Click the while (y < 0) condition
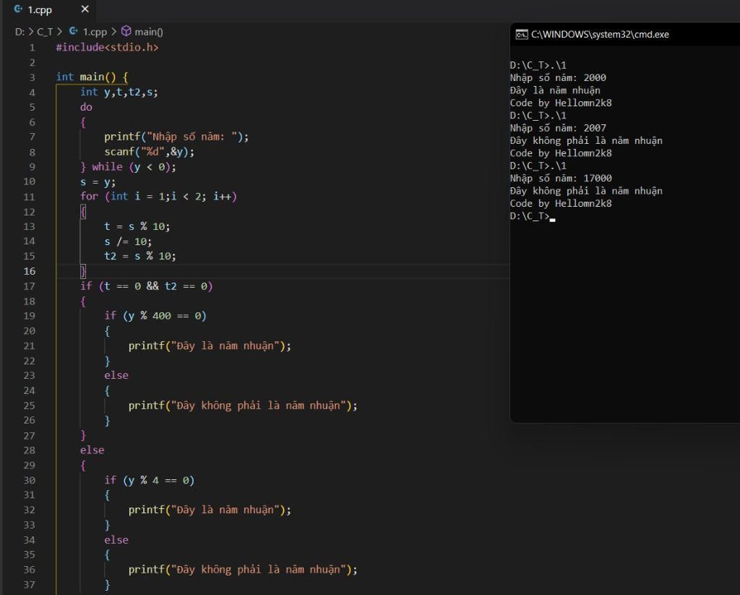This screenshot has height=595, width=740. click(x=134, y=167)
